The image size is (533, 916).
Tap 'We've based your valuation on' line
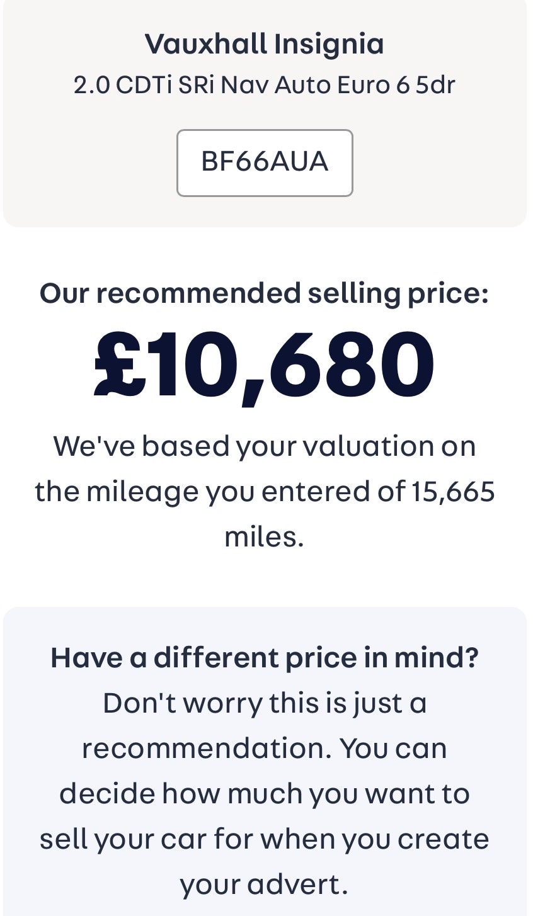[x=265, y=446]
